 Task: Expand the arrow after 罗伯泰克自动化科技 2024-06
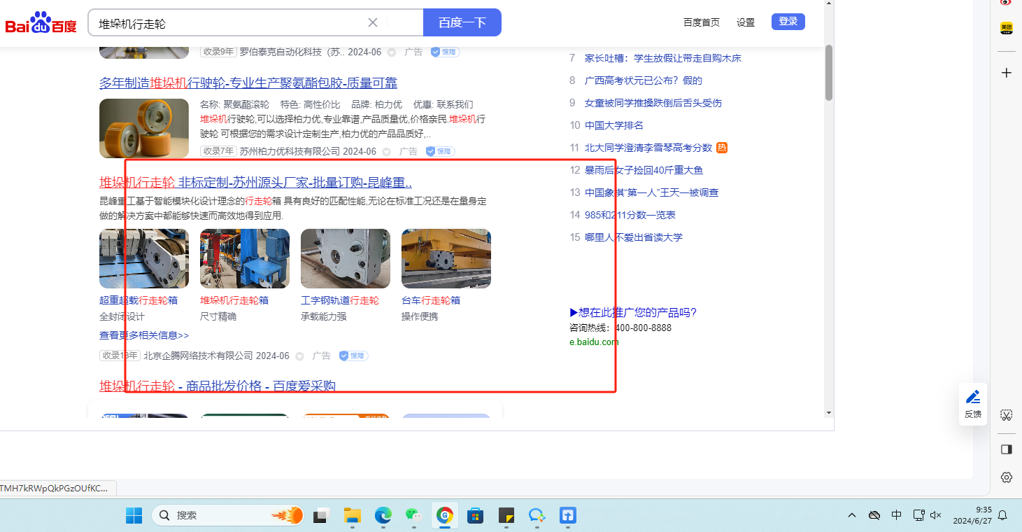click(392, 52)
